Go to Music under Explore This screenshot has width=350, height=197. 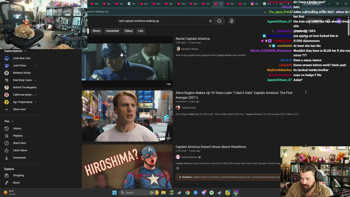[x=21, y=182]
